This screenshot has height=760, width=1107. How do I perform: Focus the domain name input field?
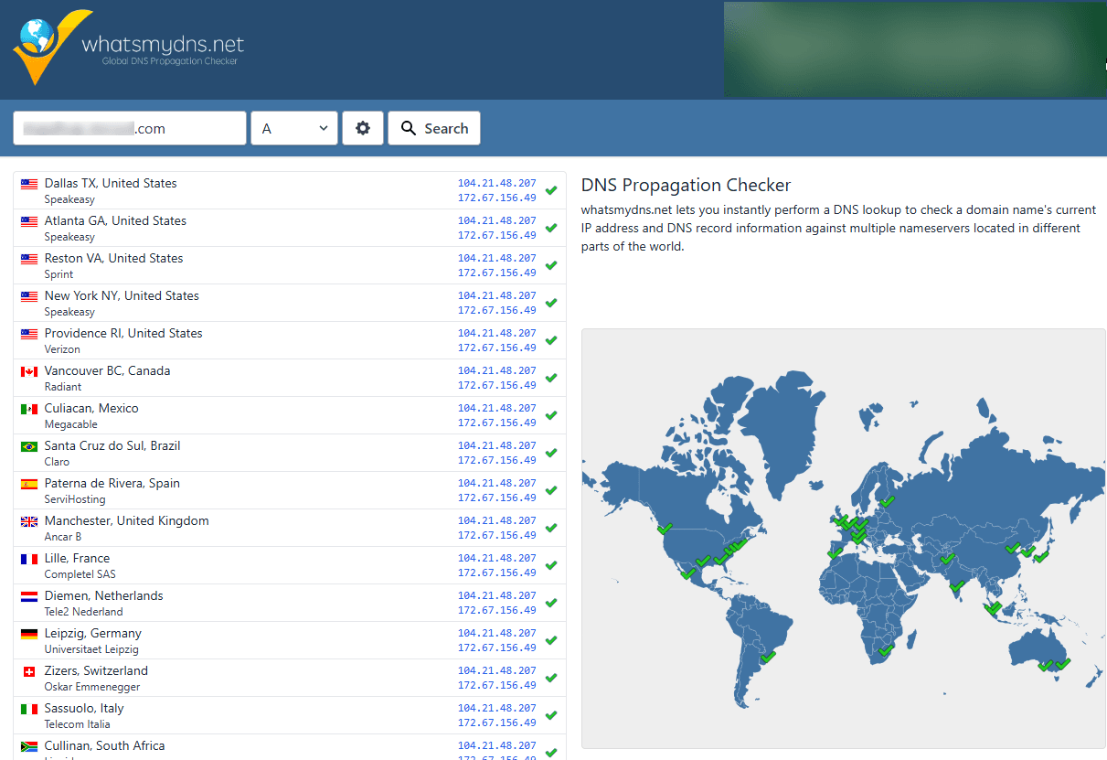[x=130, y=128]
